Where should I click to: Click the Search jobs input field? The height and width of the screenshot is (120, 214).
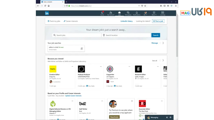(x=76, y=35)
